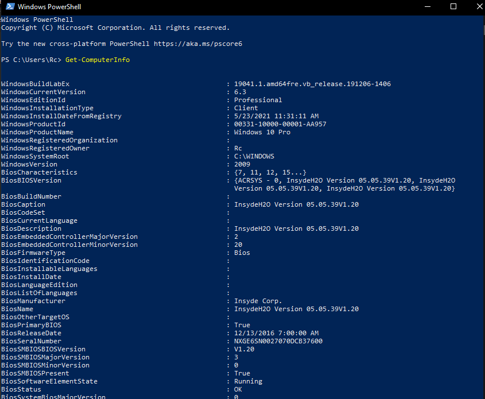Click the BiosDescription property name
485x399 pixels.
(x=31, y=228)
